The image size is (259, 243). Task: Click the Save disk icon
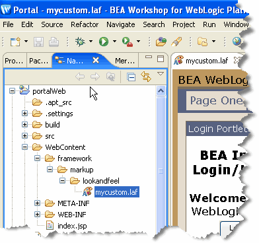[x=38, y=42]
